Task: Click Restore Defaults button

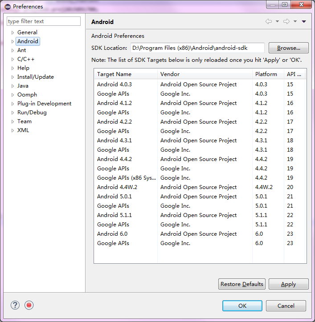Action: point(242,284)
